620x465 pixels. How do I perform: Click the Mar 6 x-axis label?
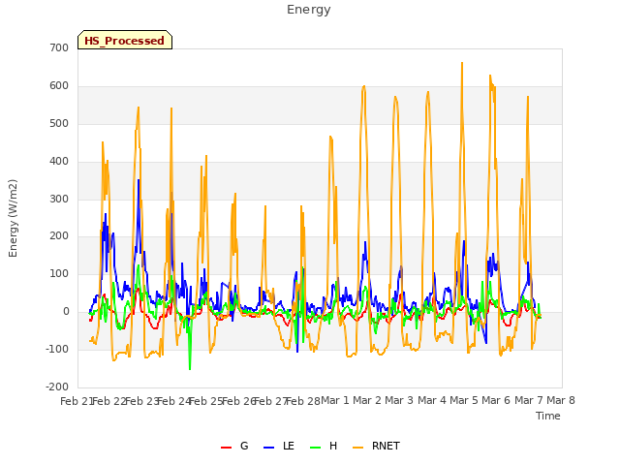coord(496,400)
